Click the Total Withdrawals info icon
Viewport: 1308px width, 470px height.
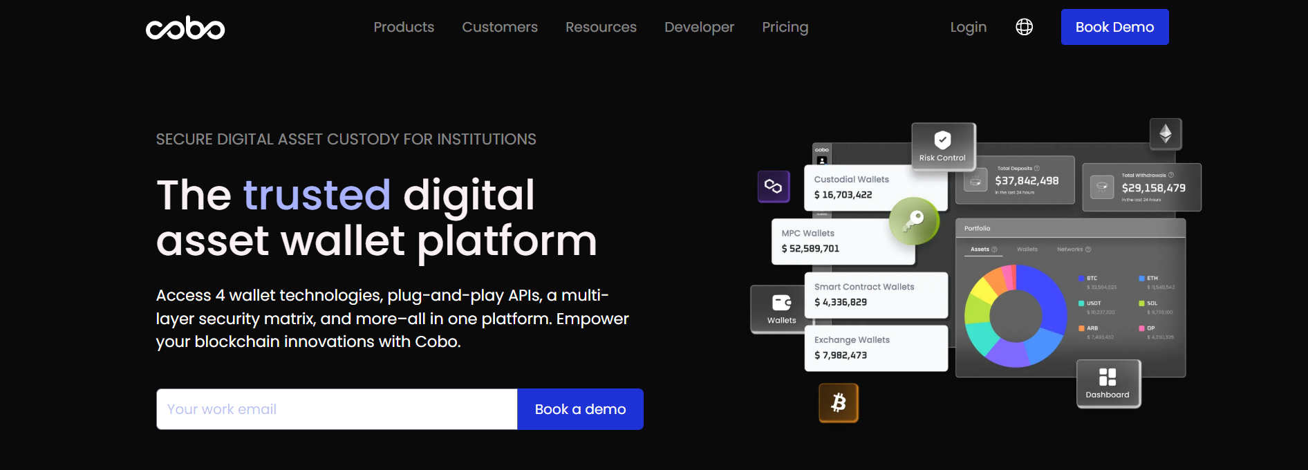click(x=1170, y=175)
